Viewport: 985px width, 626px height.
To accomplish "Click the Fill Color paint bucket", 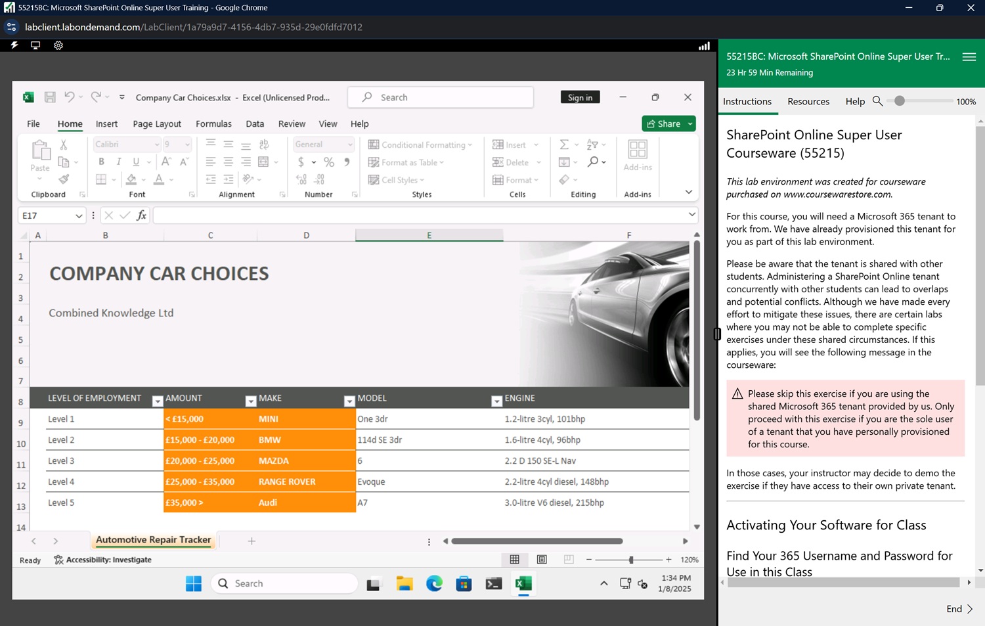I will (131, 179).
